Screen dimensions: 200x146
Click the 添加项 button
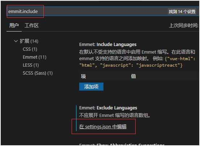point(91,87)
